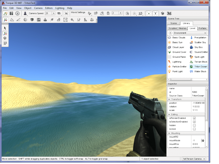The image size is (219, 164).
Task: Open the Lighting menu
Action: 60,8
